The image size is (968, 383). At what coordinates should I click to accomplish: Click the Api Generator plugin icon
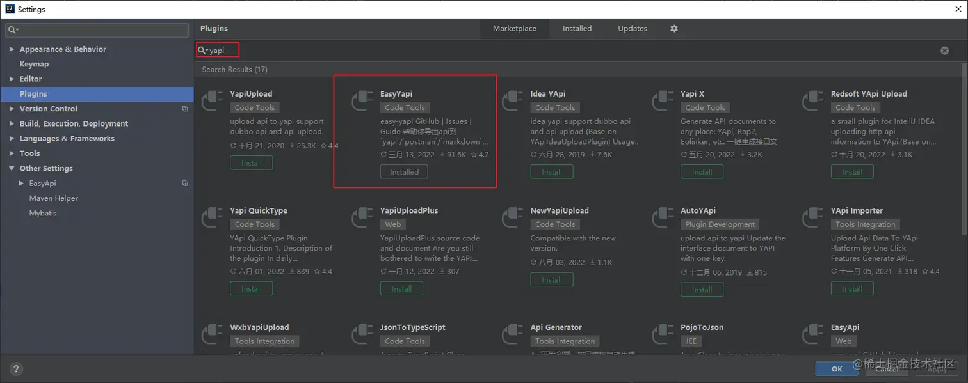(512, 335)
